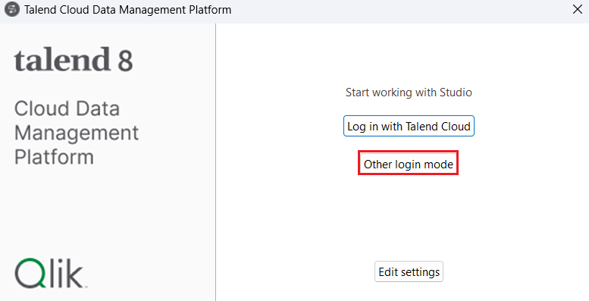
Task: Click the Log in with Talend Cloud button
Action: 409,126
